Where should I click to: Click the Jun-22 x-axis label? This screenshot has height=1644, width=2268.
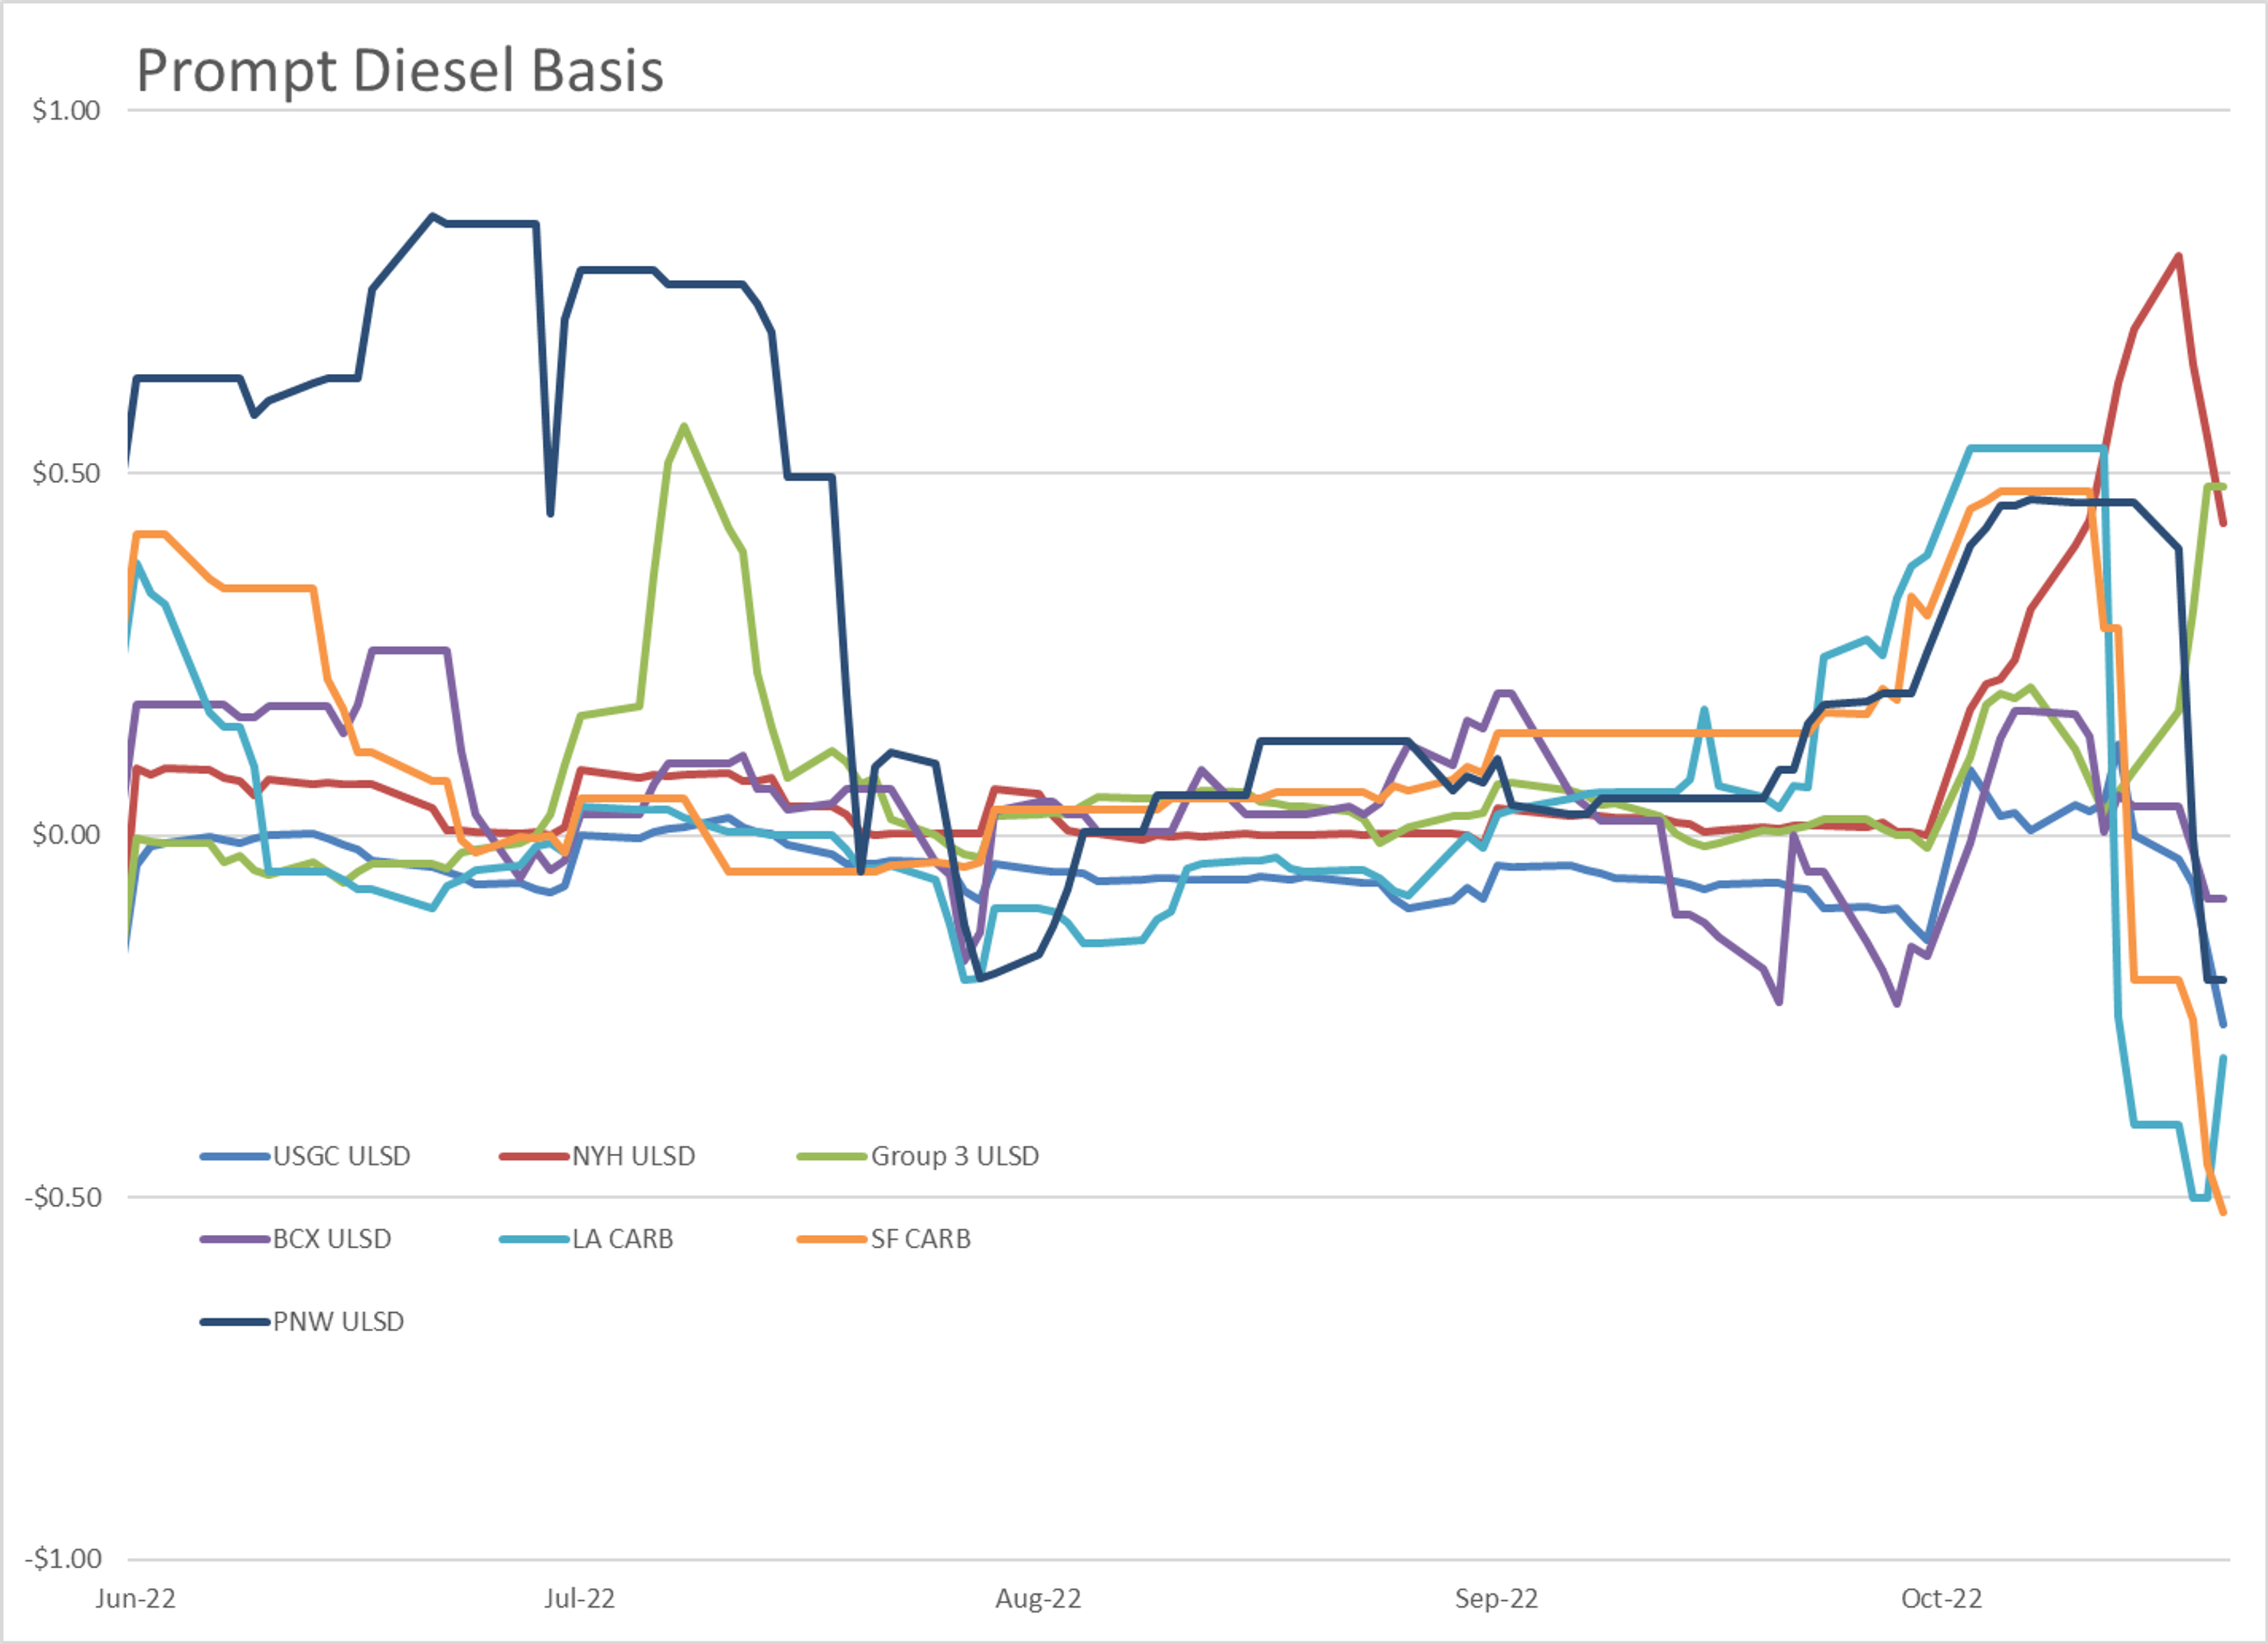click(x=135, y=1599)
